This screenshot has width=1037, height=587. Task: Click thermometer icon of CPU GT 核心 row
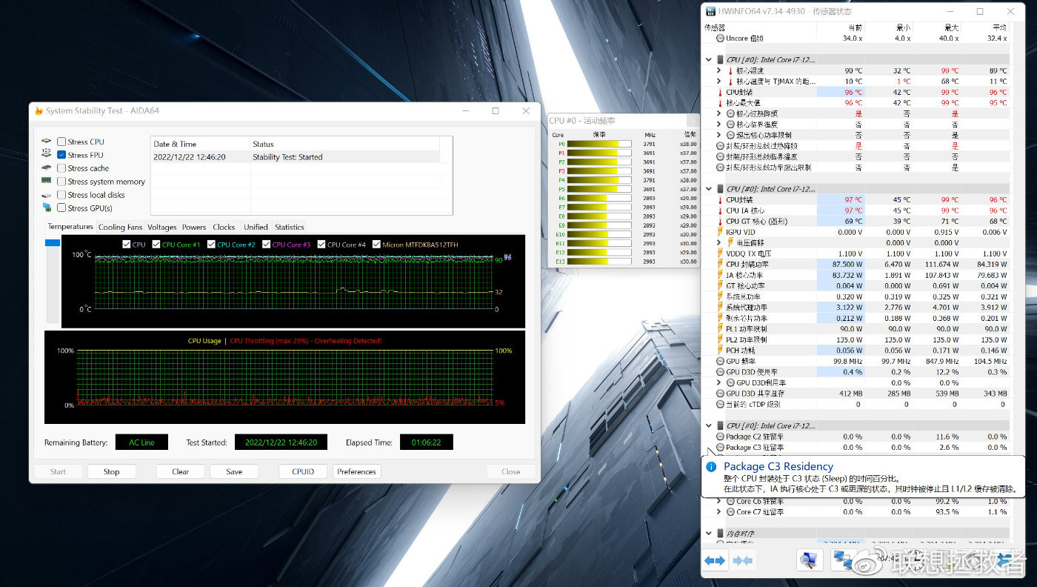[721, 221]
